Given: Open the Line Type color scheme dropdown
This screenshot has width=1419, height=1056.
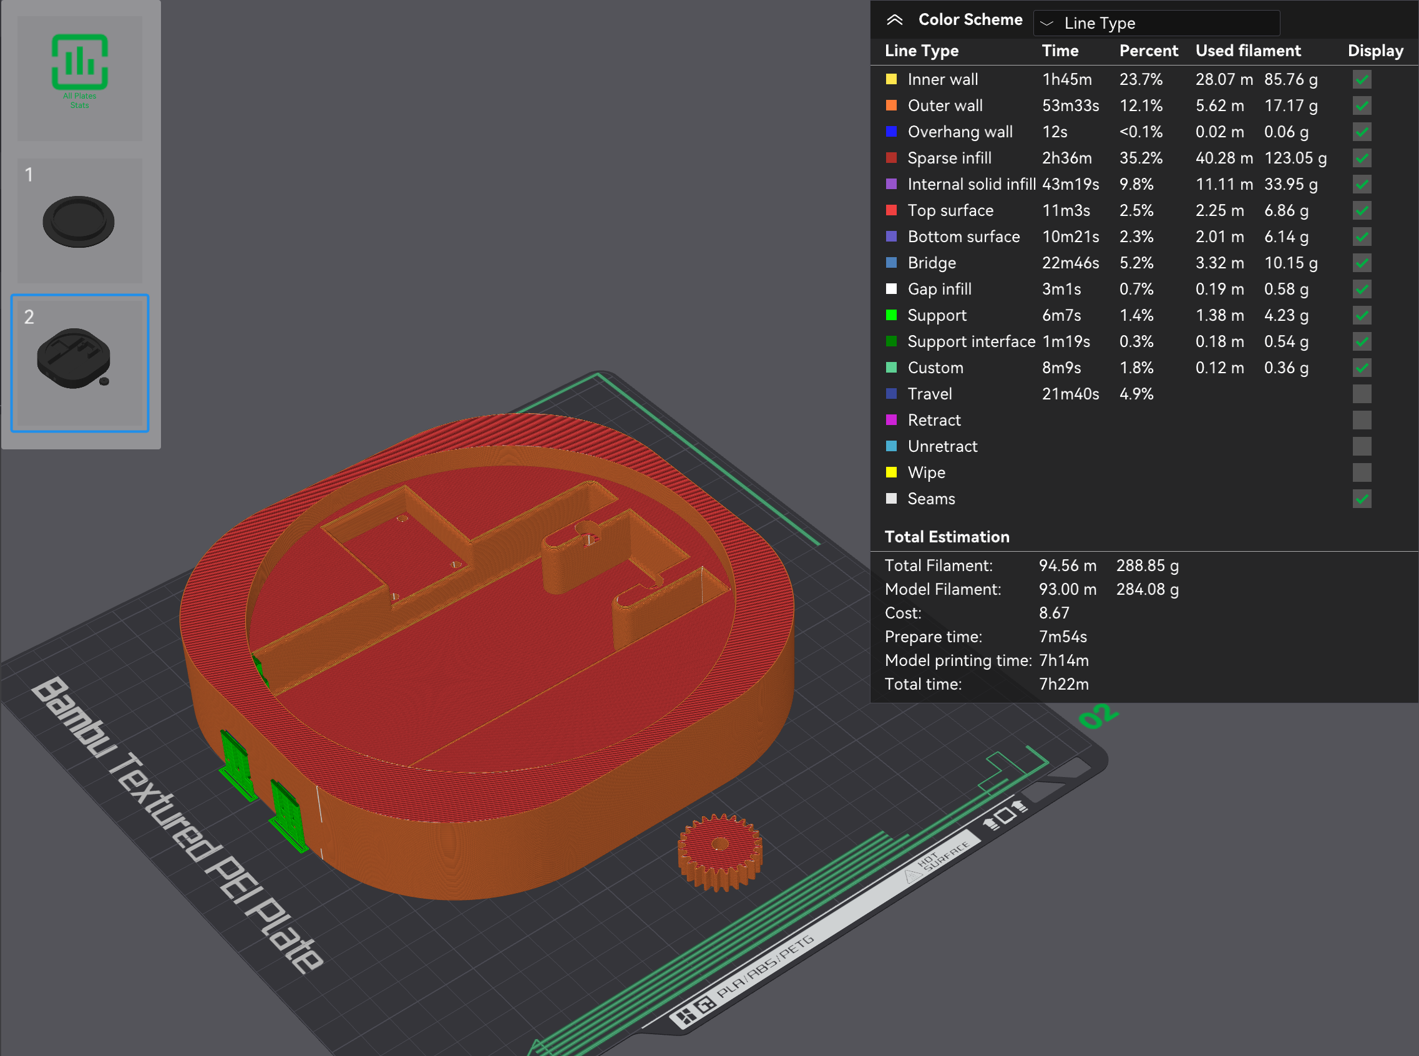Looking at the screenshot, I should click(1157, 23).
